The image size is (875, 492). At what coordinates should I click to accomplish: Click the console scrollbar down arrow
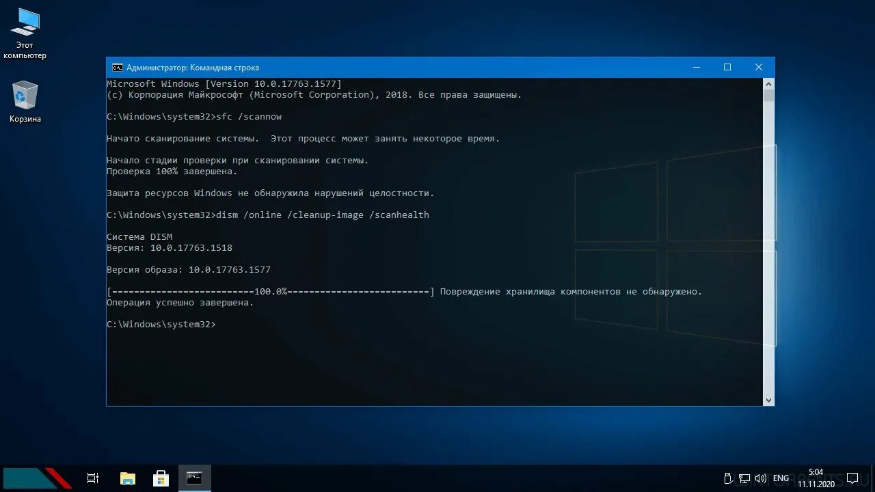pyautogui.click(x=768, y=400)
